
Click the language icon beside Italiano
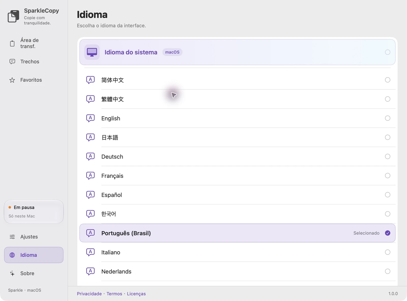90,252
